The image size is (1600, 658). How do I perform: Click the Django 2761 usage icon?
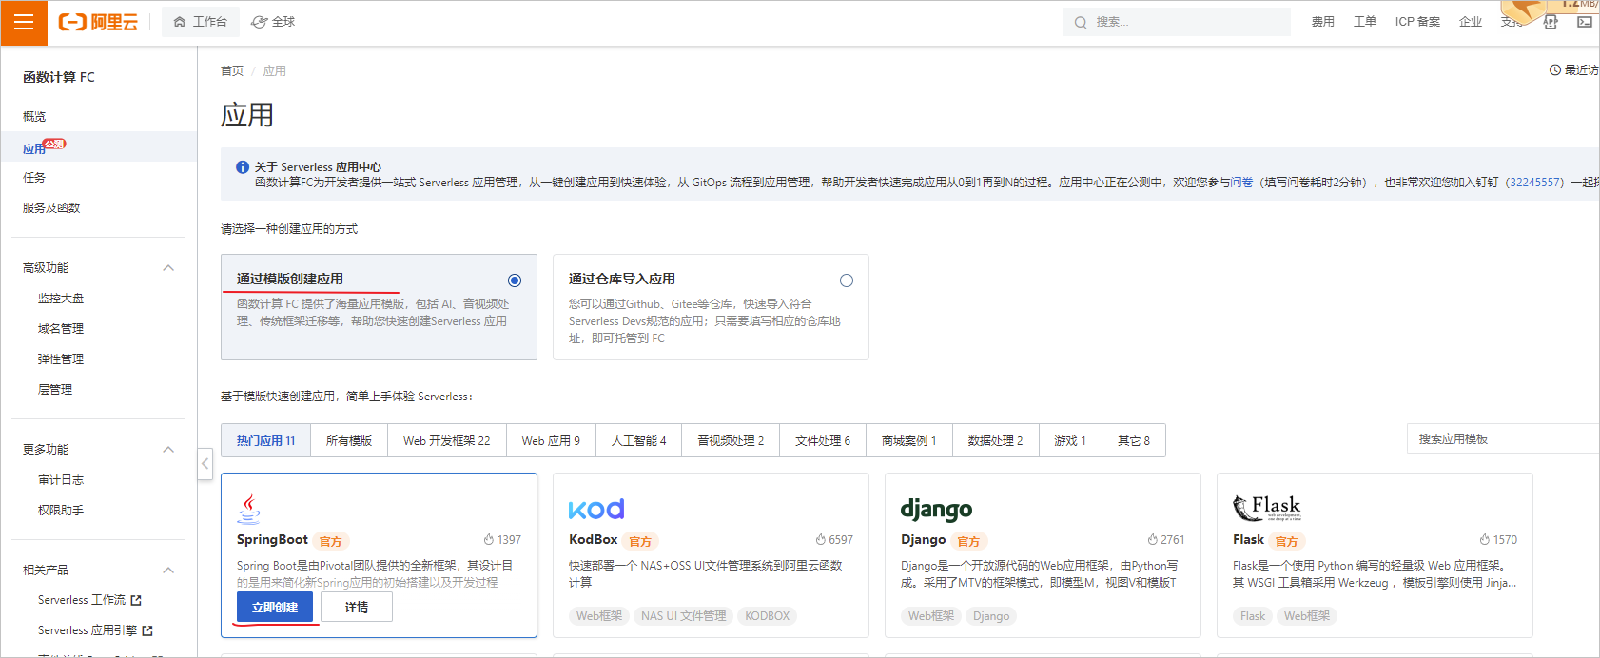click(1153, 540)
